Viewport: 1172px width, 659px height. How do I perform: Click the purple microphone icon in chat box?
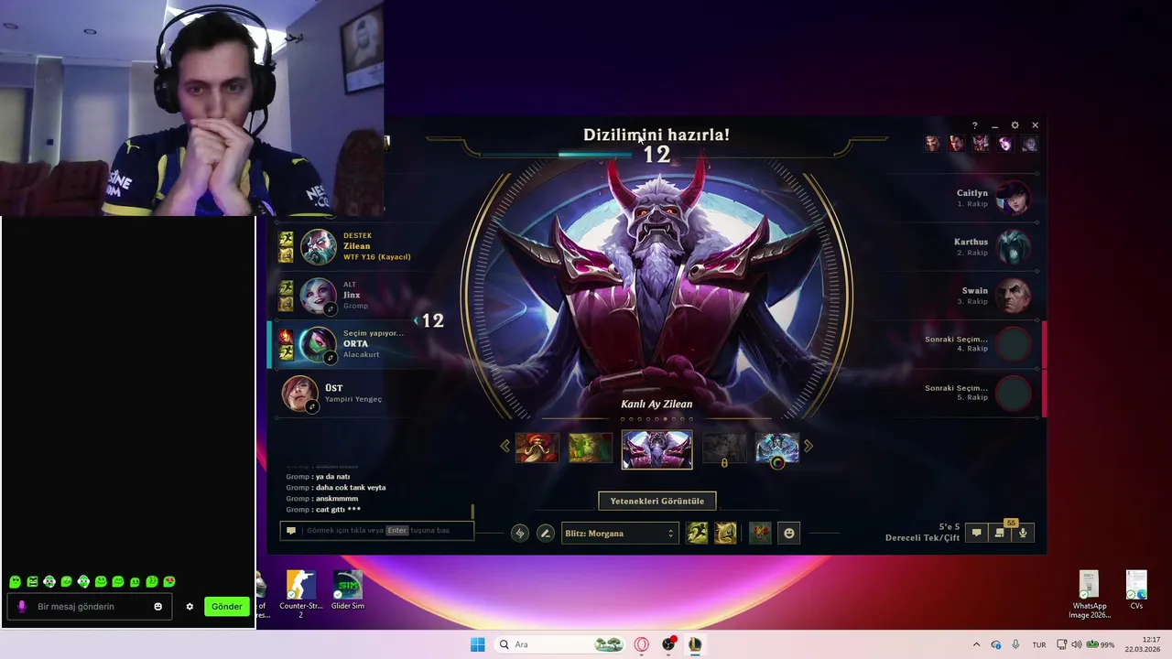[22, 606]
